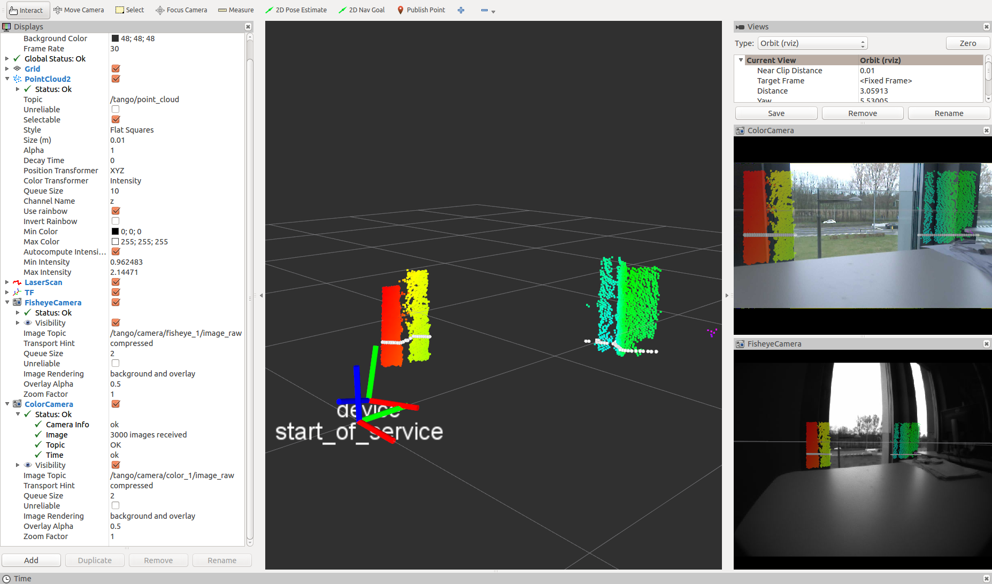This screenshot has width=992, height=584.
Task: Close the FisheyeCamera panel
Action: (986, 344)
